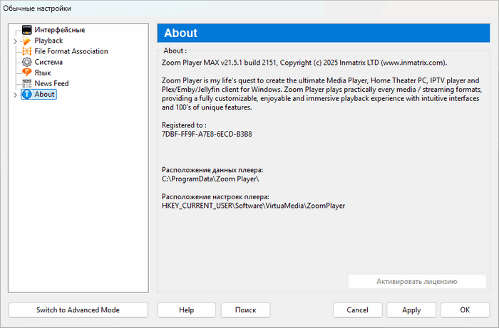This screenshot has height=328, width=499.
Task: Click the registration key 7DBF-FF9F-A7E8-6ECD-B3B8
Action: (x=207, y=134)
